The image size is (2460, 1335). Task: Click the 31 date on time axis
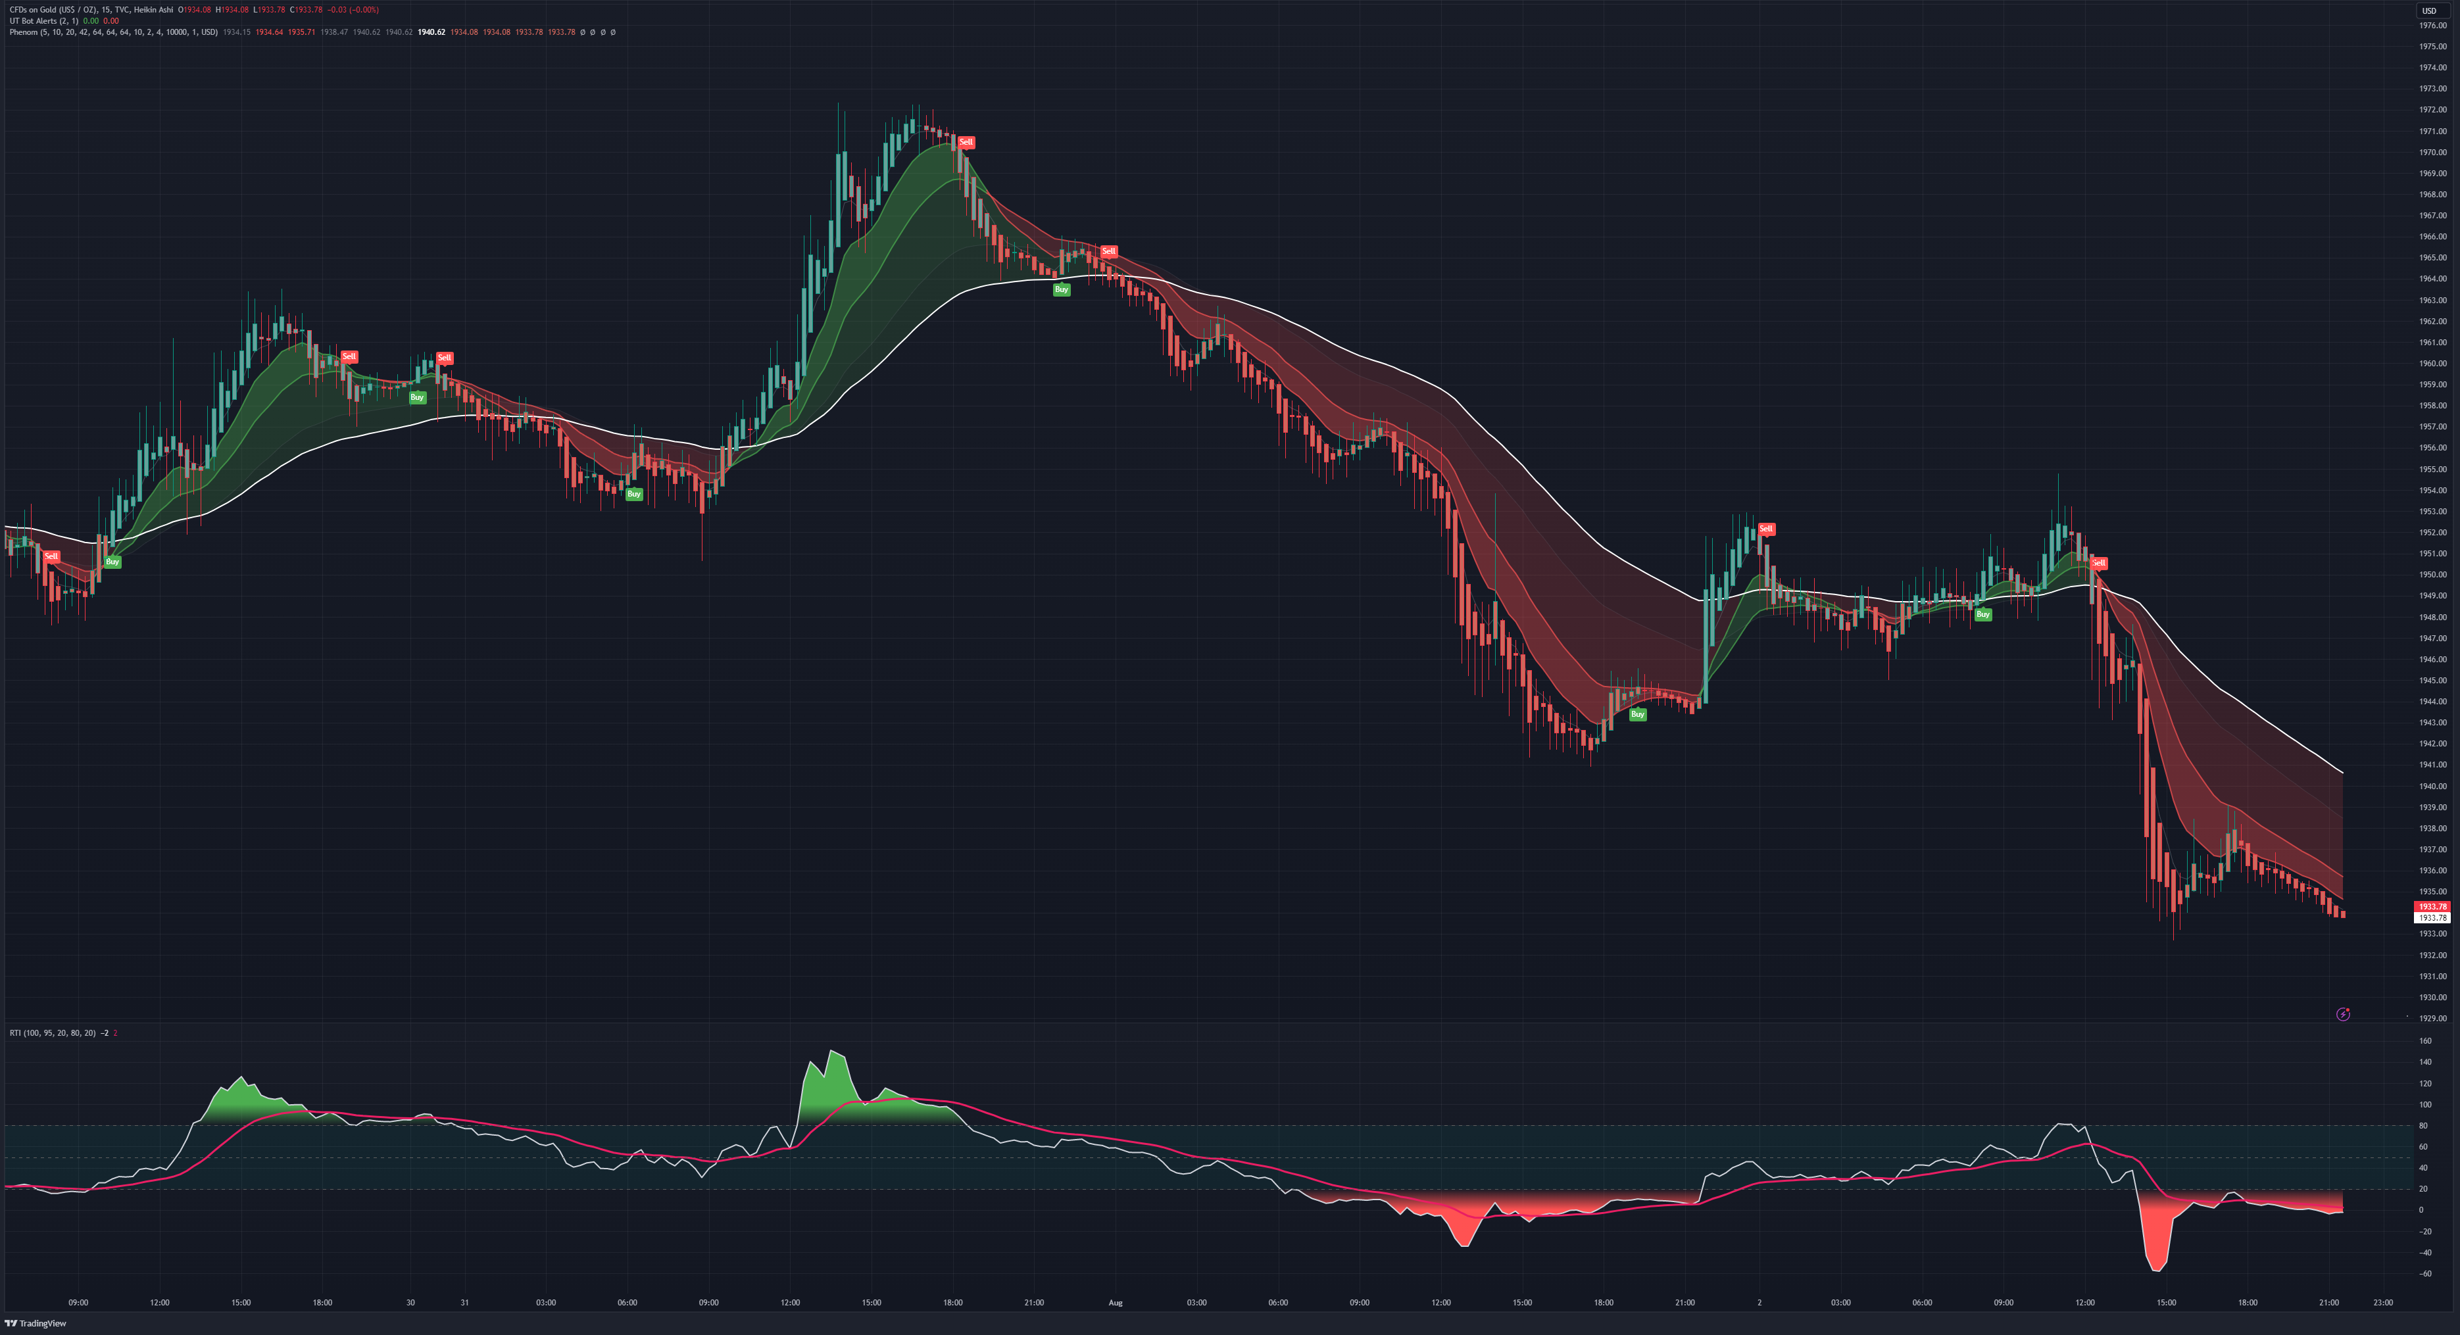click(x=464, y=1303)
